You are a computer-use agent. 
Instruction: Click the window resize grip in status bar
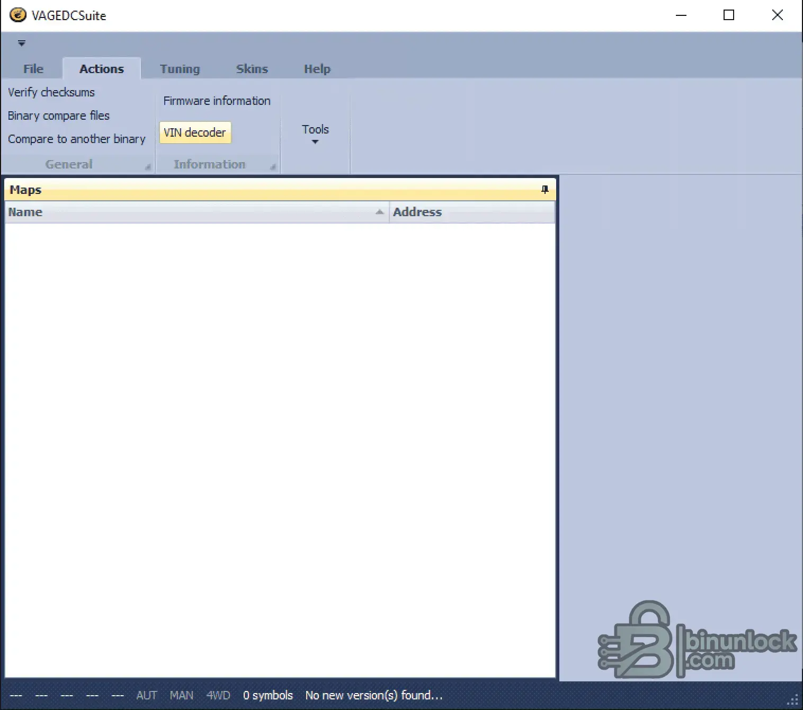pyautogui.click(x=793, y=700)
